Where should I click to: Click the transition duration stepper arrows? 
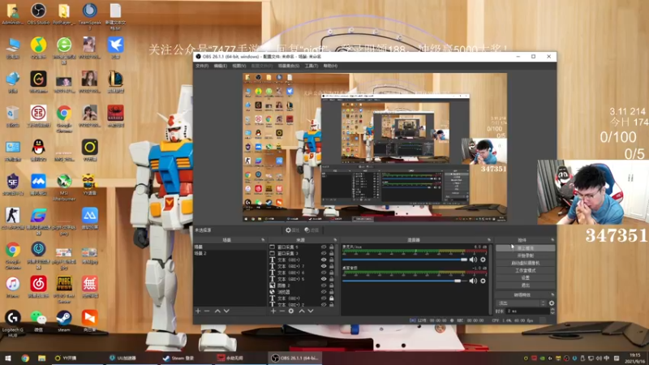pyautogui.click(x=552, y=311)
